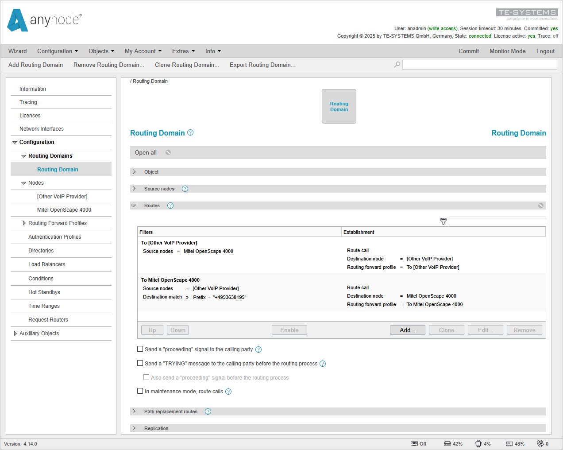Open the Routes help icon
563x450 pixels.
pos(170,205)
